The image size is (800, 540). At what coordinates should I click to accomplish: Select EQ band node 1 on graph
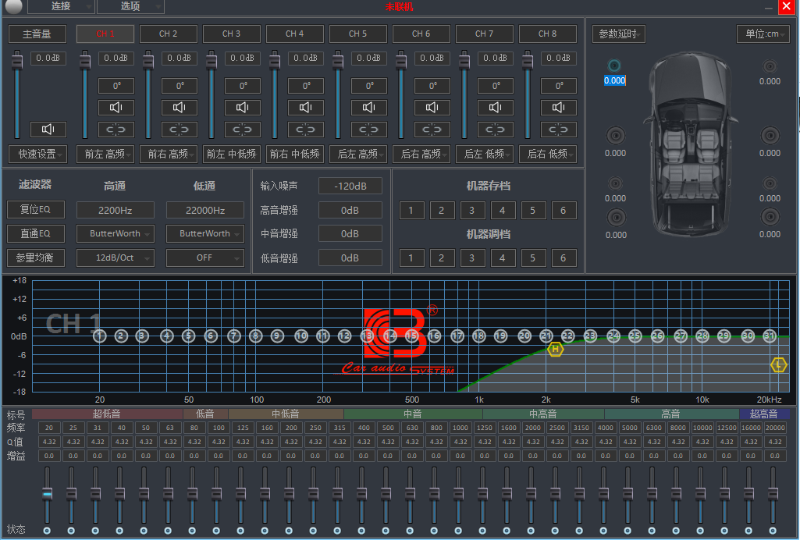tap(99, 336)
